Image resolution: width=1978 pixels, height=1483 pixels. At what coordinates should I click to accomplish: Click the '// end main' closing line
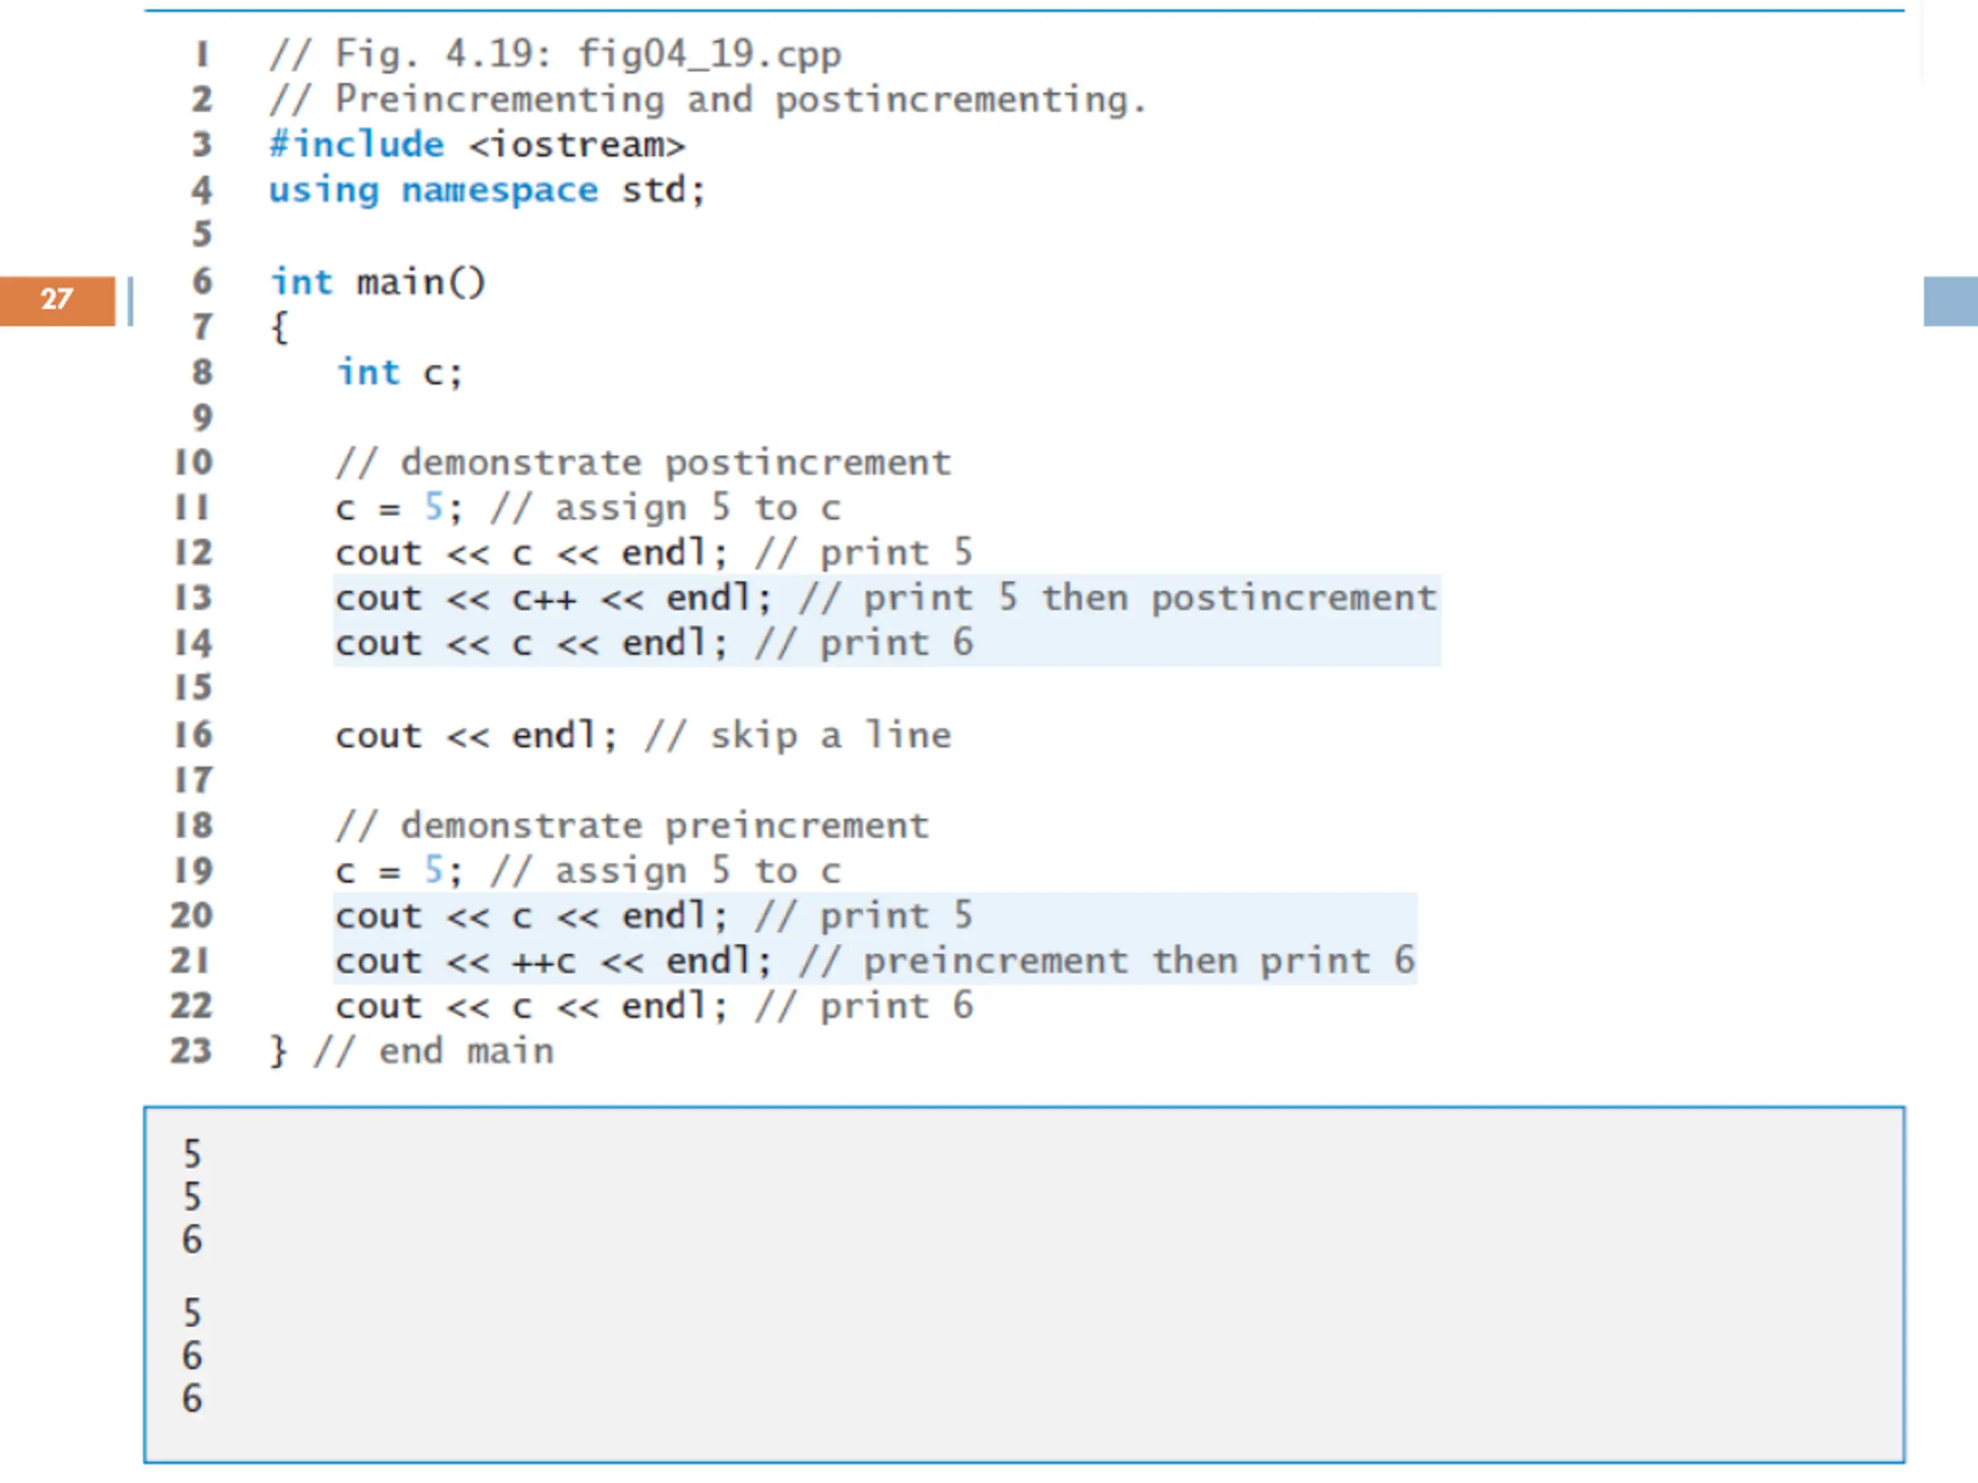pyautogui.click(x=411, y=1052)
